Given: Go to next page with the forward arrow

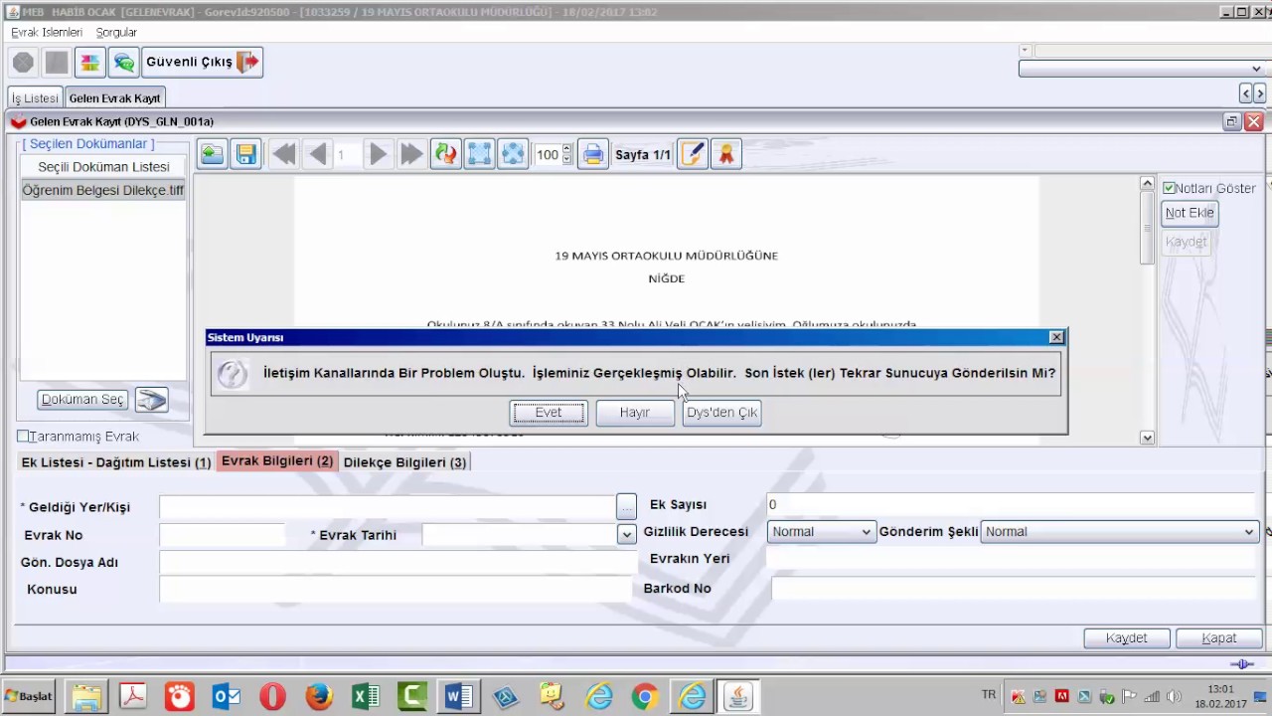Looking at the screenshot, I should pyautogui.click(x=378, y=154).
